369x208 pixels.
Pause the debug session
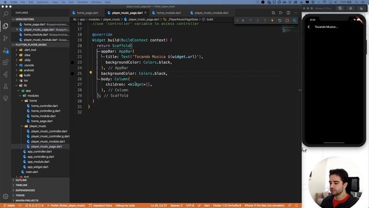click(243, 21)
